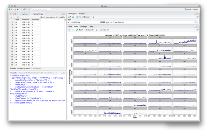
Task: Click the remove current plot icon
Action: pos(97,30)
